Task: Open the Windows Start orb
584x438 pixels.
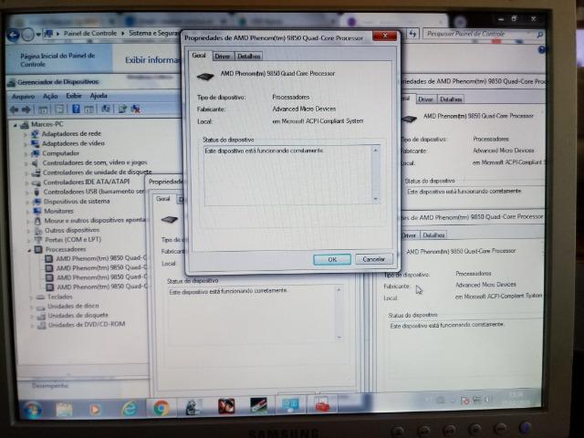Action: point(32,410)
